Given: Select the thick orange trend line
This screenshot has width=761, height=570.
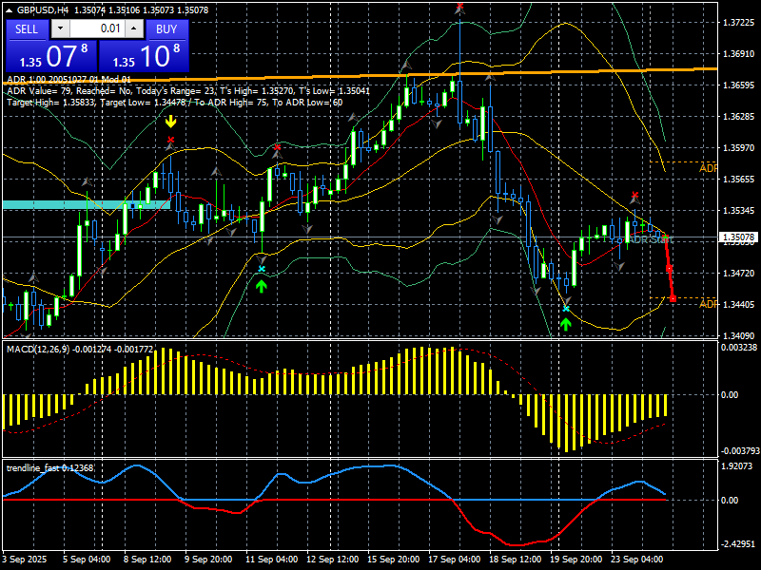Looking at the screenshot, I should coord(361,75).
